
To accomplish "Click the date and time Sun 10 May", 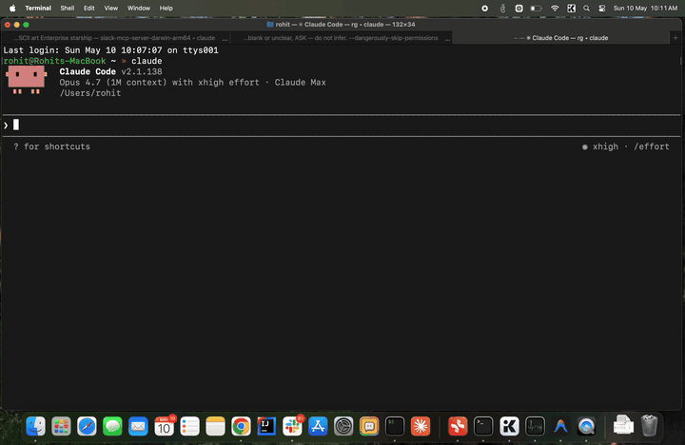I will tap(645, 8).
